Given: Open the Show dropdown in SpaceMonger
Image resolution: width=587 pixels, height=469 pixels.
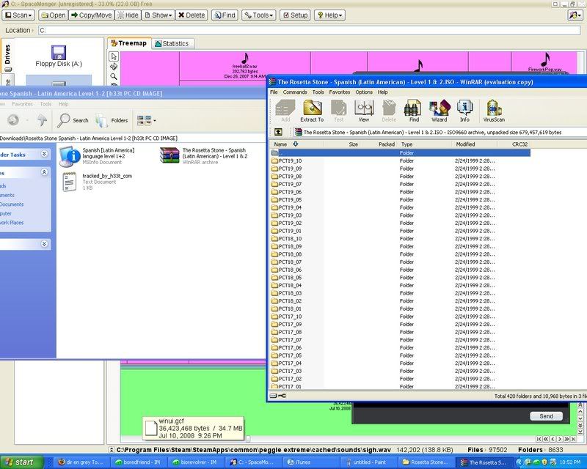Looking at the screenshot, I should click(x=158, y=15).
